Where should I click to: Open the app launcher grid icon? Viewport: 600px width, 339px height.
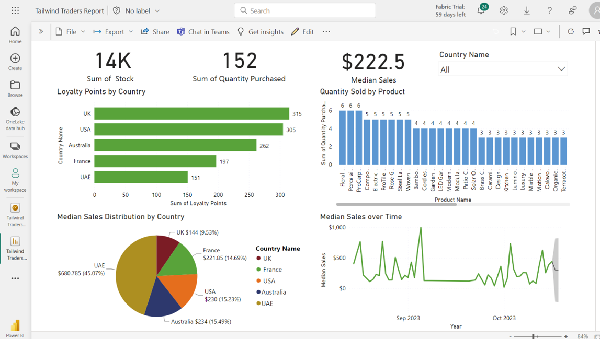pos(15,10)
